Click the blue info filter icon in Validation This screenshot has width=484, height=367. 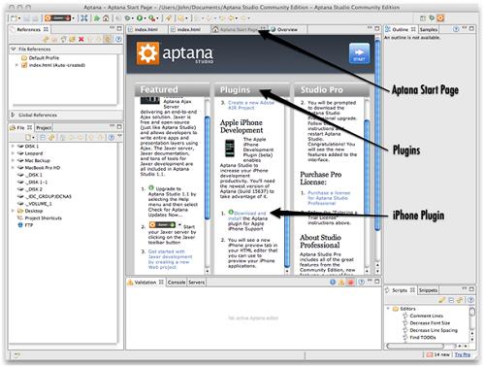(x=333, y=283)
